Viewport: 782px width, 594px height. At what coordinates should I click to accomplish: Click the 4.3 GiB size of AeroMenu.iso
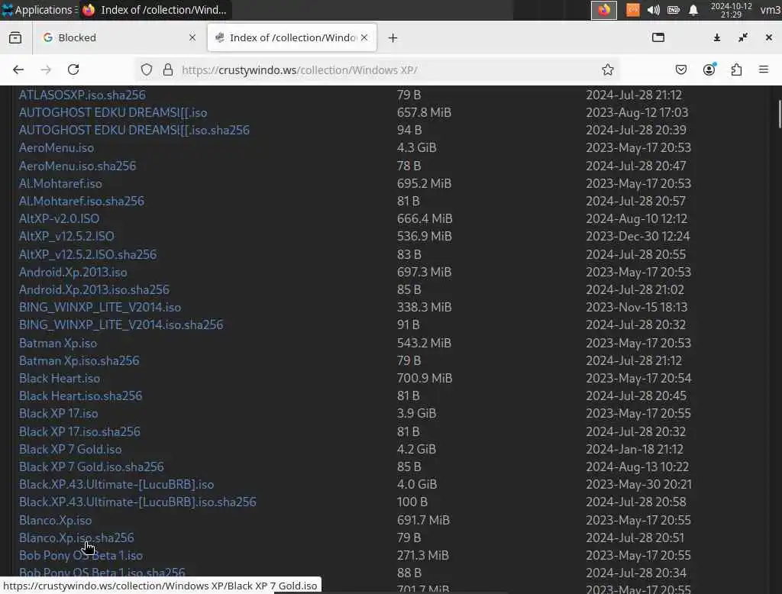tap(416, 148)
